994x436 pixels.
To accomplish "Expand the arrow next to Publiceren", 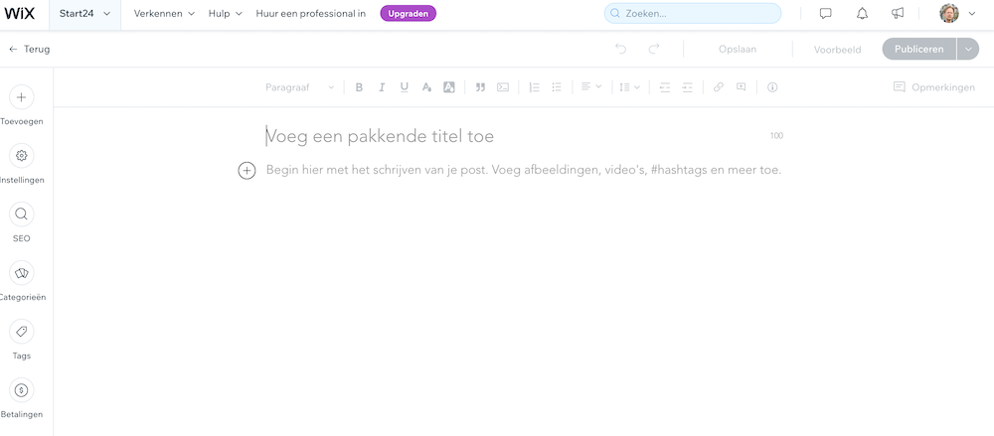I will 969,49.
